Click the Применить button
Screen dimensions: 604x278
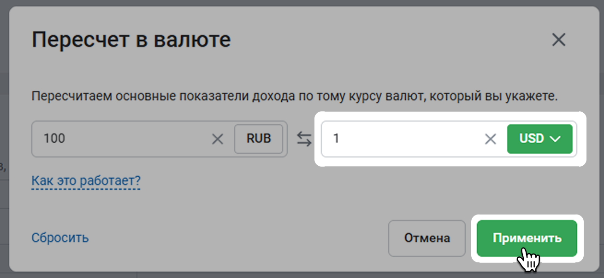tap(527, 238)
